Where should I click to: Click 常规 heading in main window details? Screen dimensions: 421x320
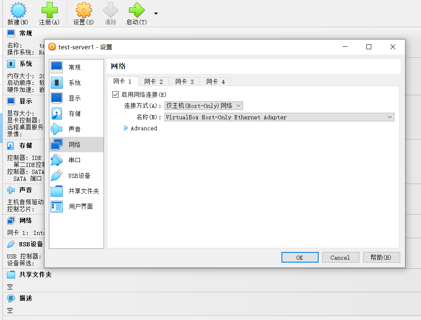tap(26, 33)
